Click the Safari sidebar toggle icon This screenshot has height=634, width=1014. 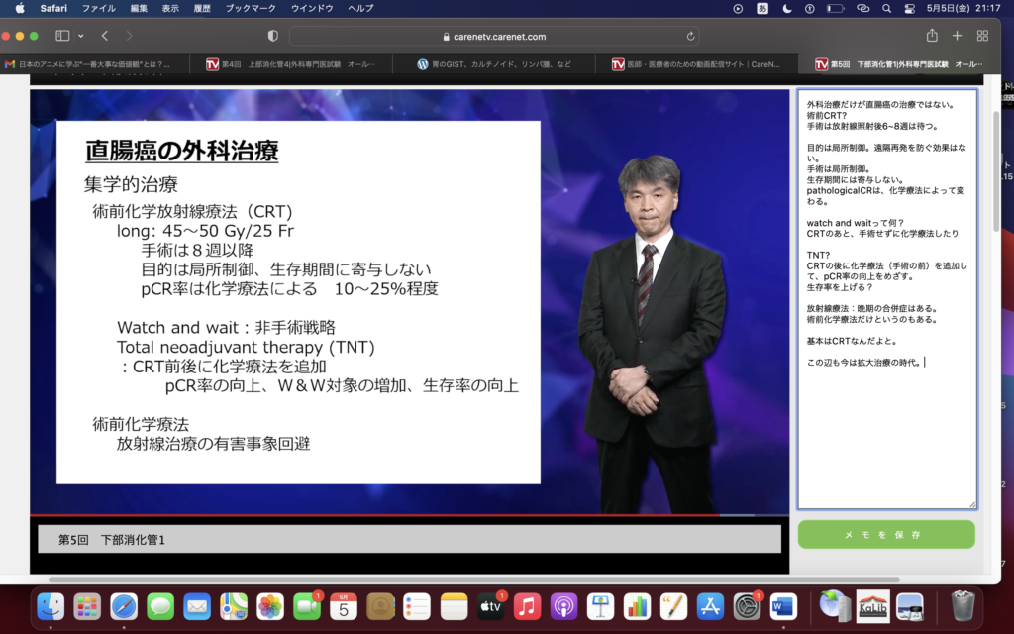(62, 36)
